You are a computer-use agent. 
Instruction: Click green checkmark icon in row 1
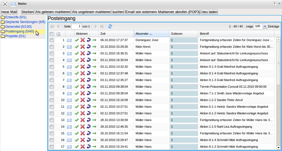click(x=77, y=40)
